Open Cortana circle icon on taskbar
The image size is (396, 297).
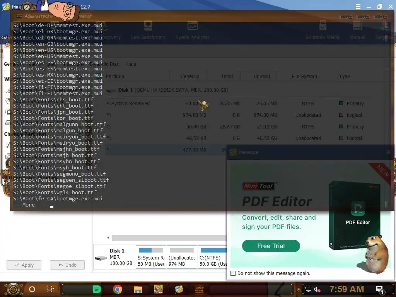pos(32,289)
